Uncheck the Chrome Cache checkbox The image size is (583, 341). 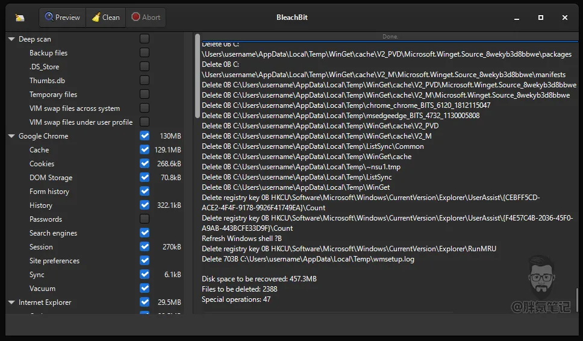[x=145, y=149]
